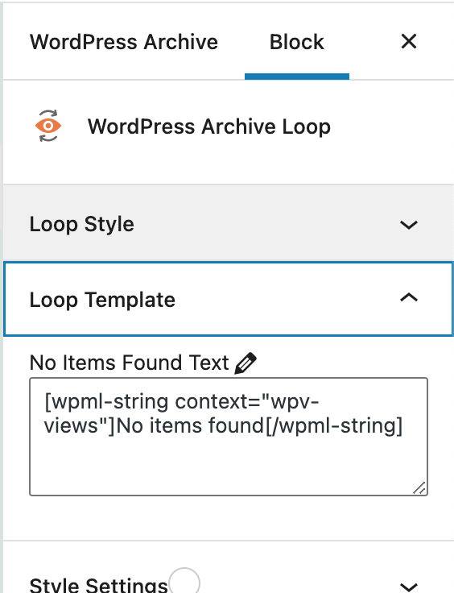Click the WordPress Archive Loop eye icon
The image size is (454, 593).
click(x=48, y=126)
